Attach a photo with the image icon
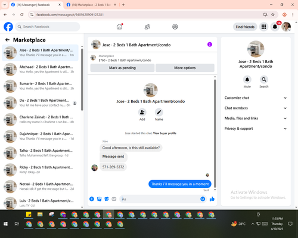Viewport: 298px width, 238px height. tap(99, 199)
